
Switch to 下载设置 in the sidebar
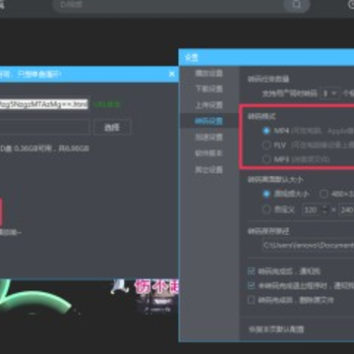208,88
